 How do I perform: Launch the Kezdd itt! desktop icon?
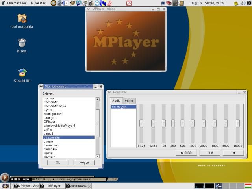pos(22,72)
